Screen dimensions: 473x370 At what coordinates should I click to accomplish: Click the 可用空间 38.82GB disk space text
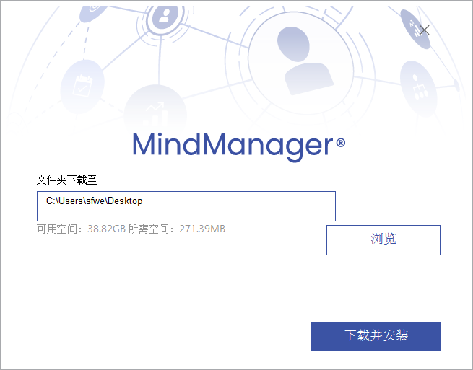(81, 229)
